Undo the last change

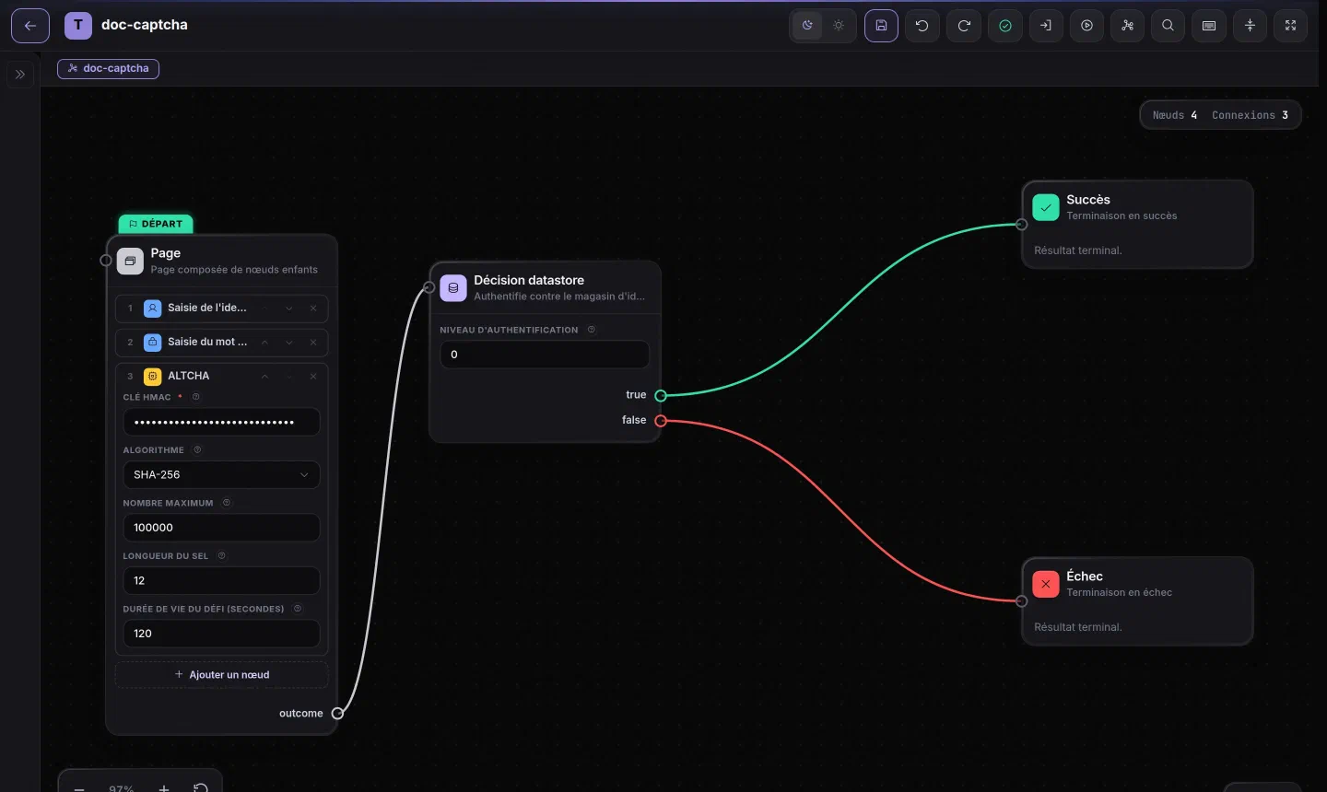point(922,26)
